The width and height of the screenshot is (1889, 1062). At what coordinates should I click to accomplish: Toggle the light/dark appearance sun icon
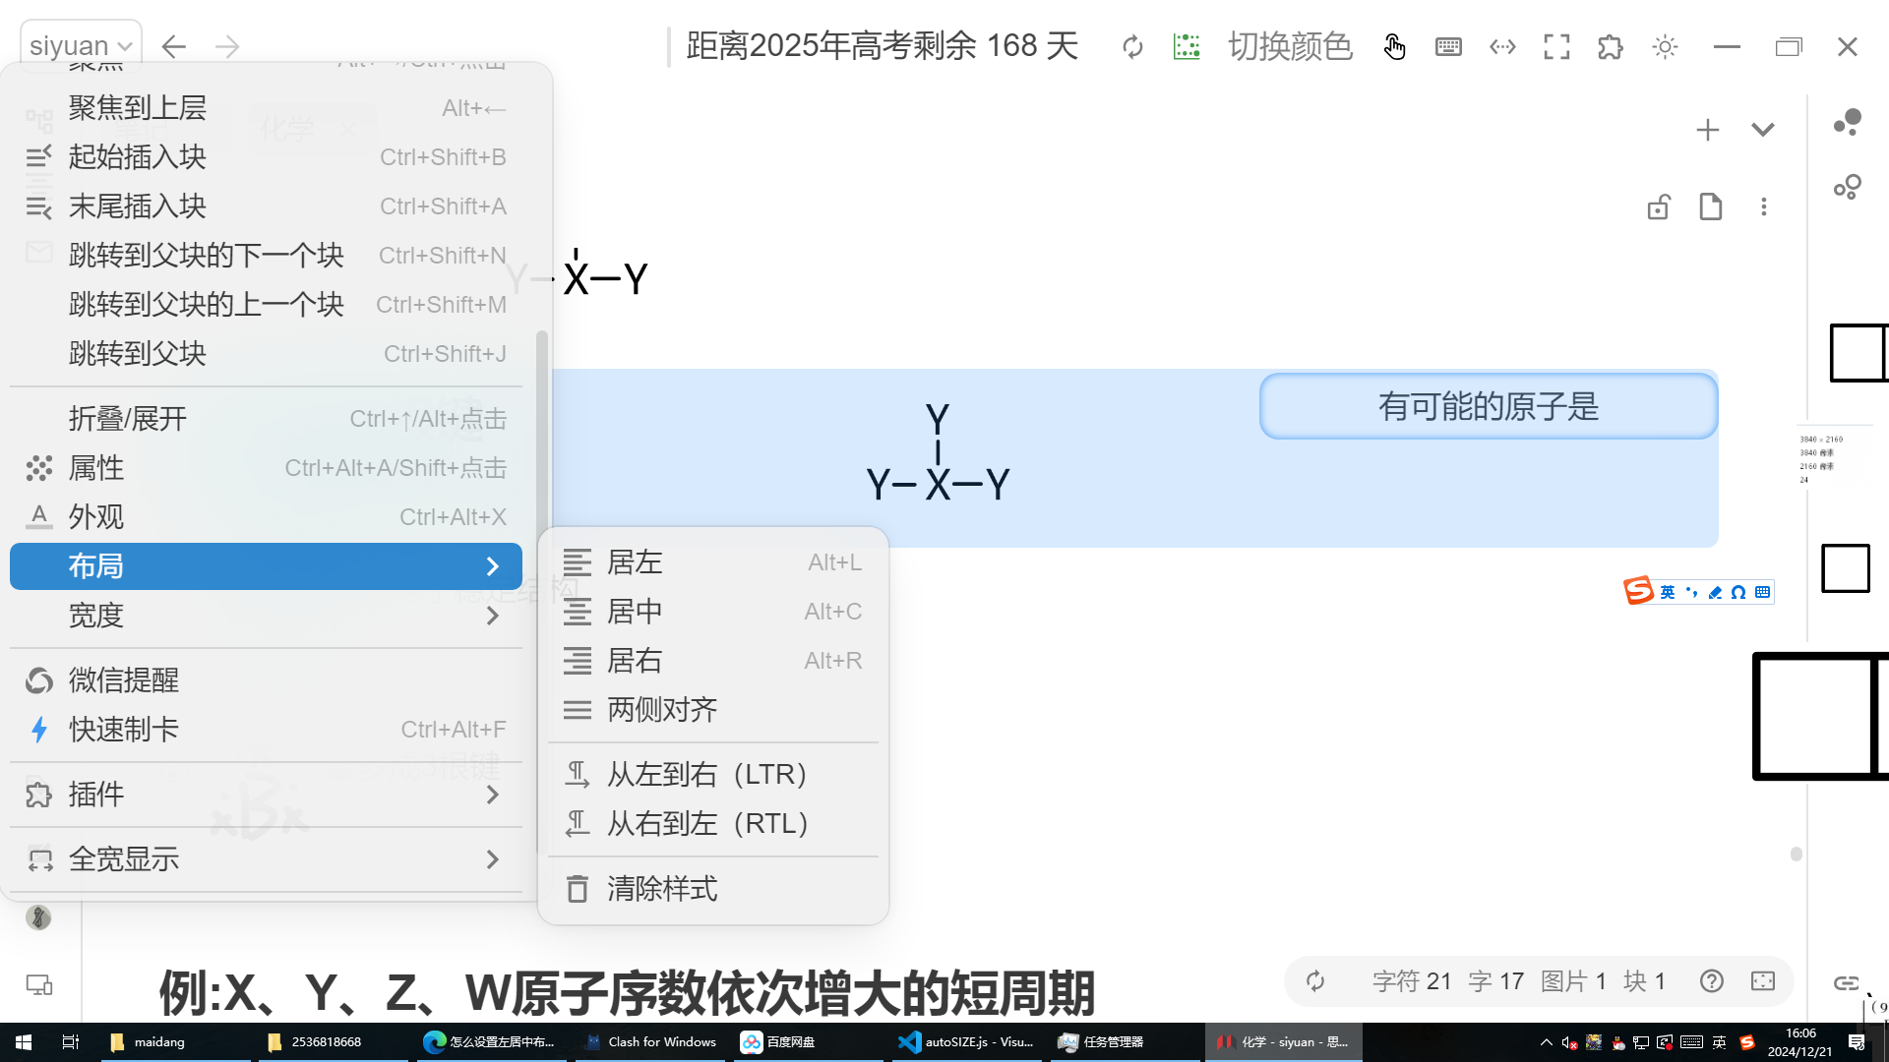tap(1665, 46)
